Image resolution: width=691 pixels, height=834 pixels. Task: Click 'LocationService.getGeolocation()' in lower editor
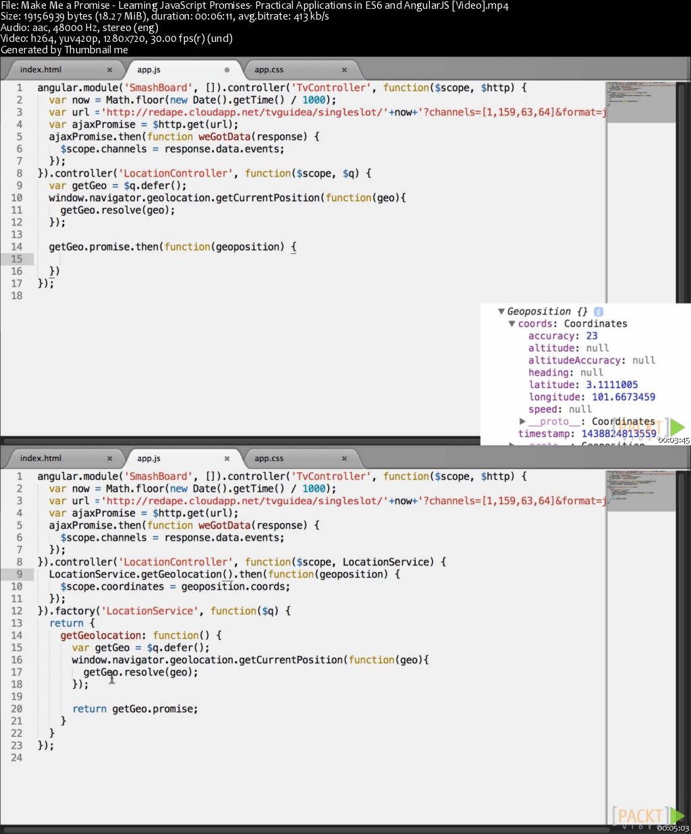(x=141, y=574)
